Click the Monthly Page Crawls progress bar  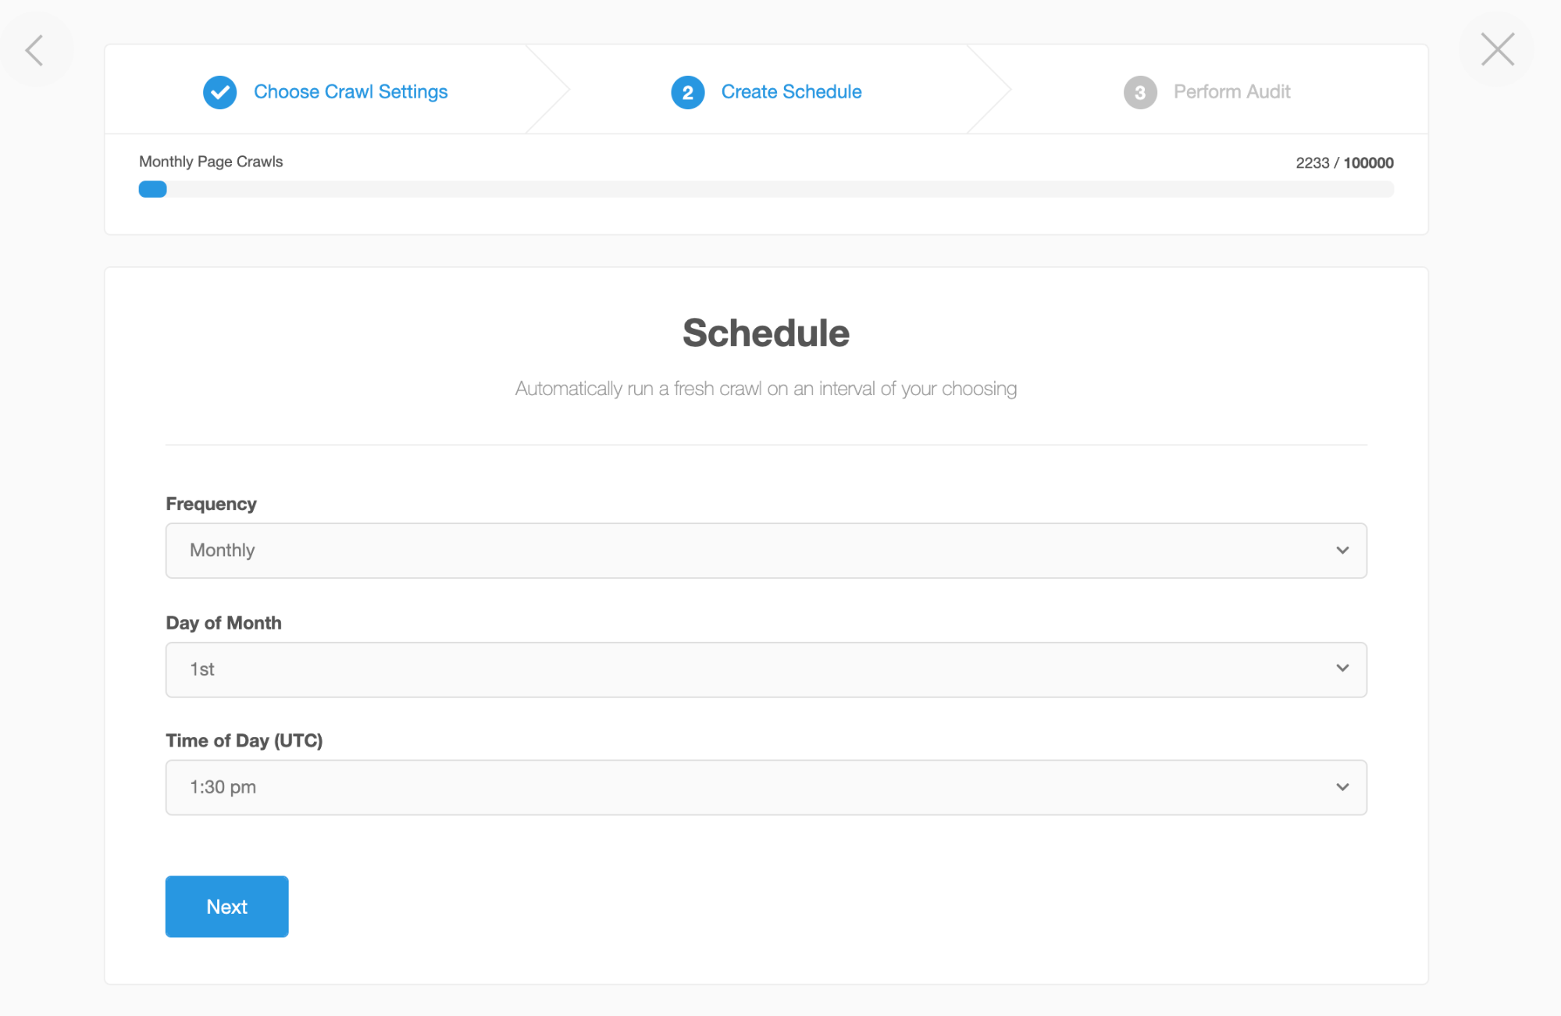(766, 189)
